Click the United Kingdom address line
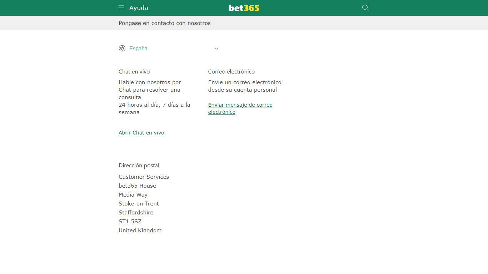Viewport: 488px width, 274px height. 140,230
